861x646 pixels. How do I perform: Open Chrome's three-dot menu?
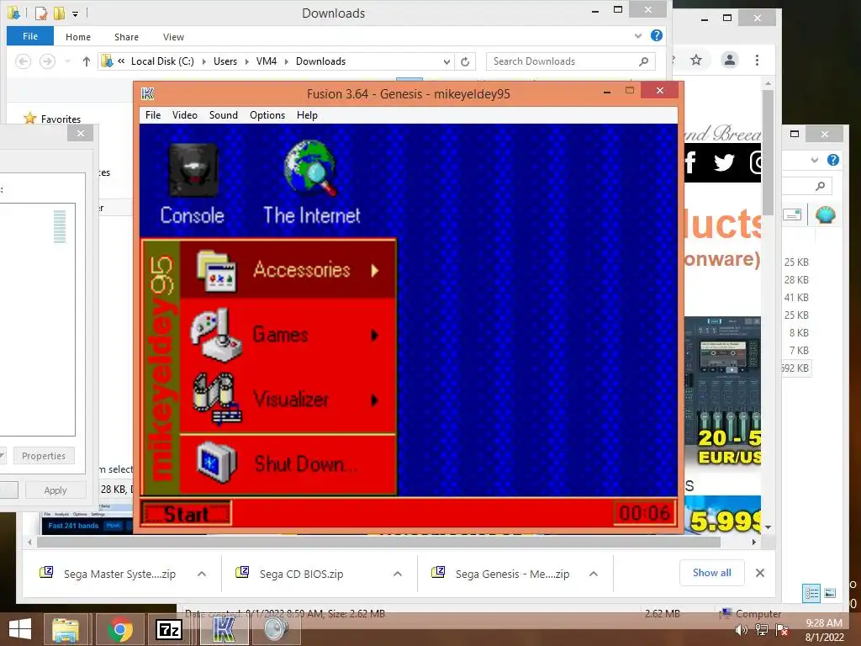(x=758, y=60)
